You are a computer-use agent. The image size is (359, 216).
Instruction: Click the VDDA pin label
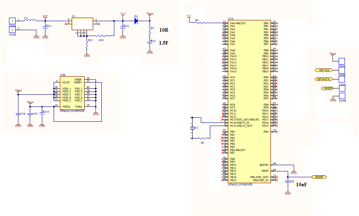point(66,106)
